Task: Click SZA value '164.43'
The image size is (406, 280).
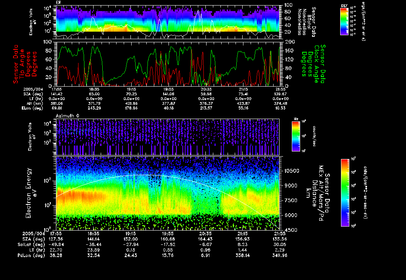Action: (206, 239)
